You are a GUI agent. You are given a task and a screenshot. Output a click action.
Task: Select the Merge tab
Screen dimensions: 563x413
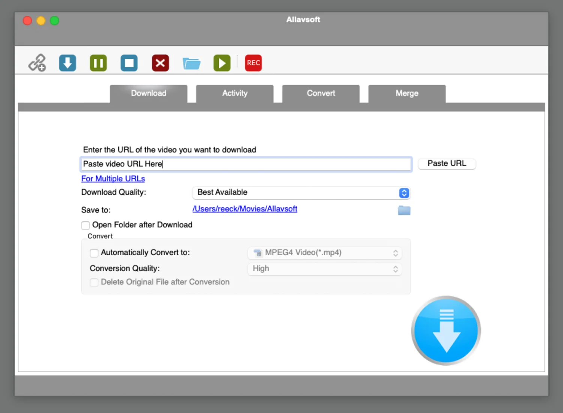pos(407,93)
